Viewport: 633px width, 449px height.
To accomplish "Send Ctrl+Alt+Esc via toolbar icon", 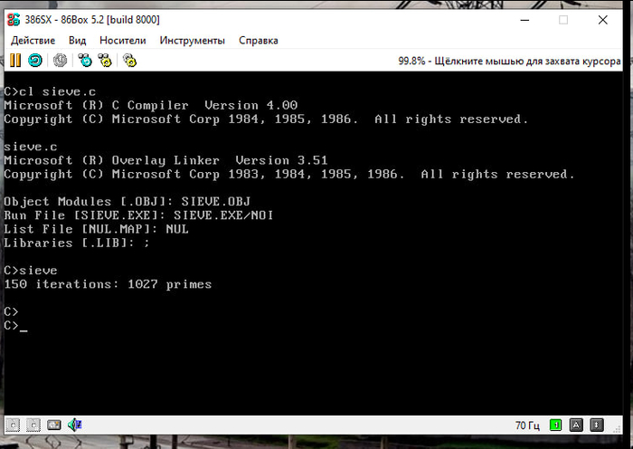I will 105,61.
